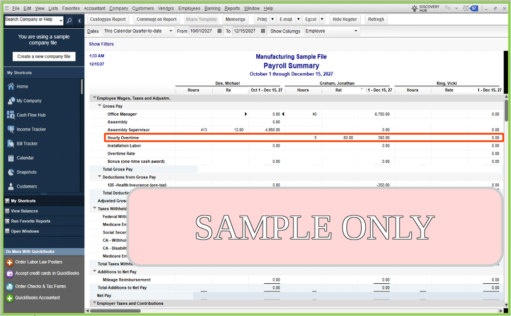511x316 pixels.
Task: Click the Discovery Hub lightbulb icon
Action: 414,9
